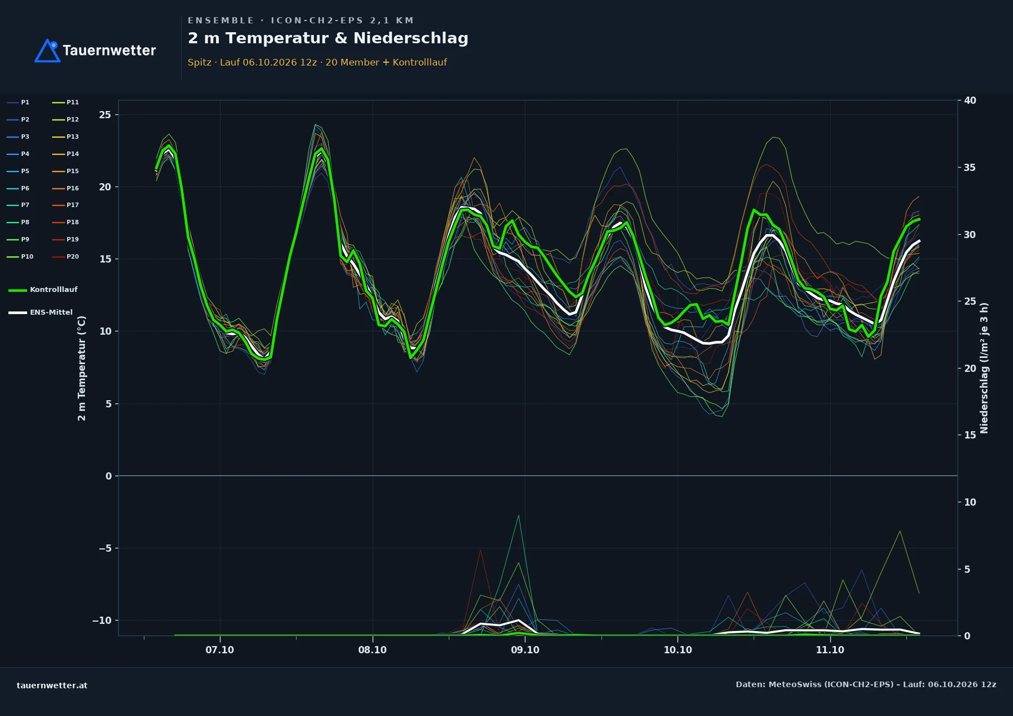
Task: Click the P17 legend label
Action: click(73, 205)
